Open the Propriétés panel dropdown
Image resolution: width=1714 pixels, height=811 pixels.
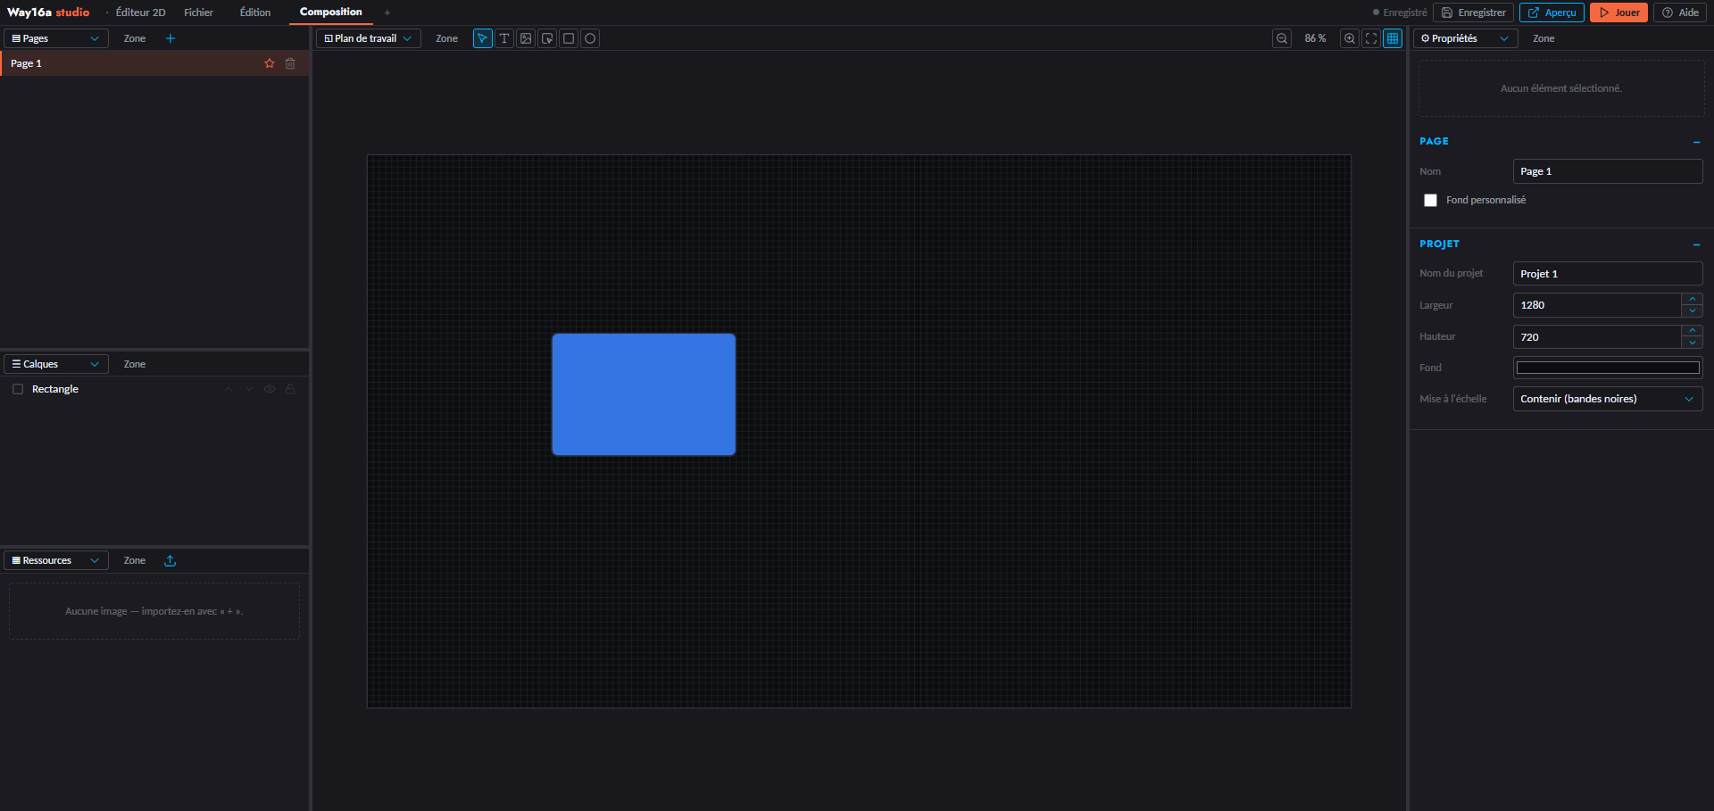(1466, 38)
